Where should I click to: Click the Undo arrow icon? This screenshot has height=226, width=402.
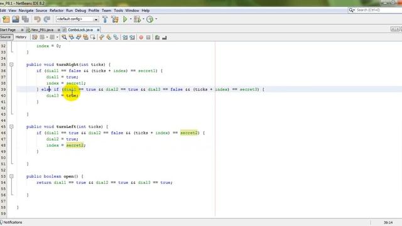coord(38,19)
